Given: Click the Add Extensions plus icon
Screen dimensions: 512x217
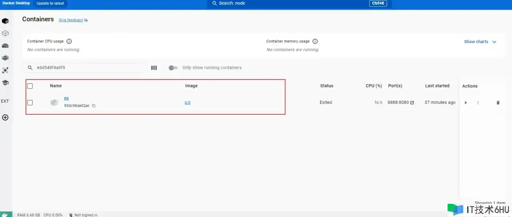Looking at the screenshot, I should coord(5,117).
